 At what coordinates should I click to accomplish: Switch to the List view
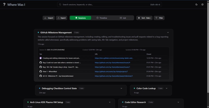tap(123, 18)
